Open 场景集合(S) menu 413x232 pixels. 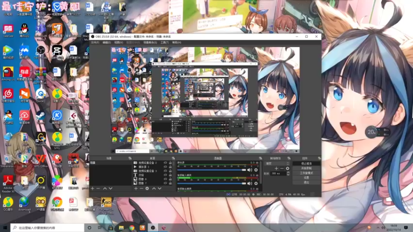click(150, 42)
